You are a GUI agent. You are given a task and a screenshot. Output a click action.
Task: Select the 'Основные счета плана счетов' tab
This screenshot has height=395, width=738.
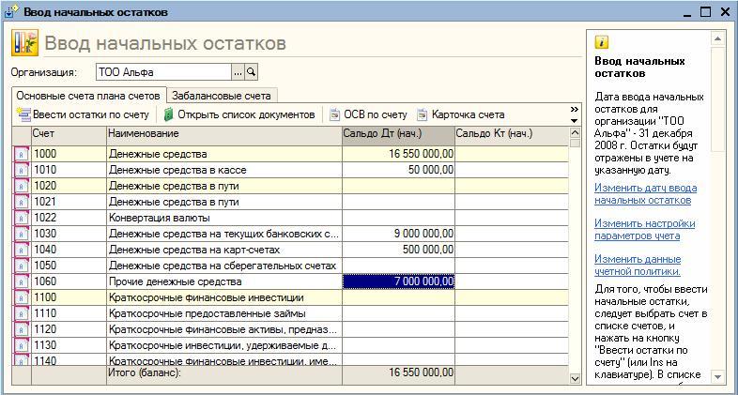pyautogui.click(x=88, y=96)
